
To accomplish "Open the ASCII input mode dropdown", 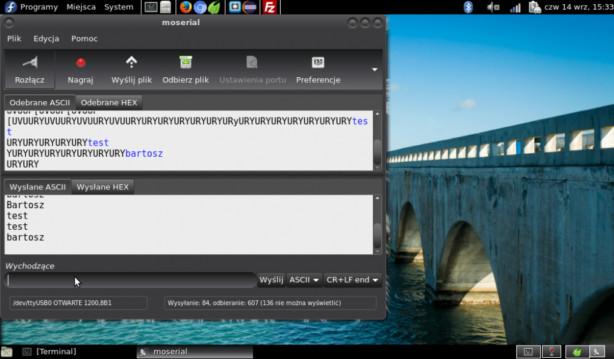I will [304, 280].
